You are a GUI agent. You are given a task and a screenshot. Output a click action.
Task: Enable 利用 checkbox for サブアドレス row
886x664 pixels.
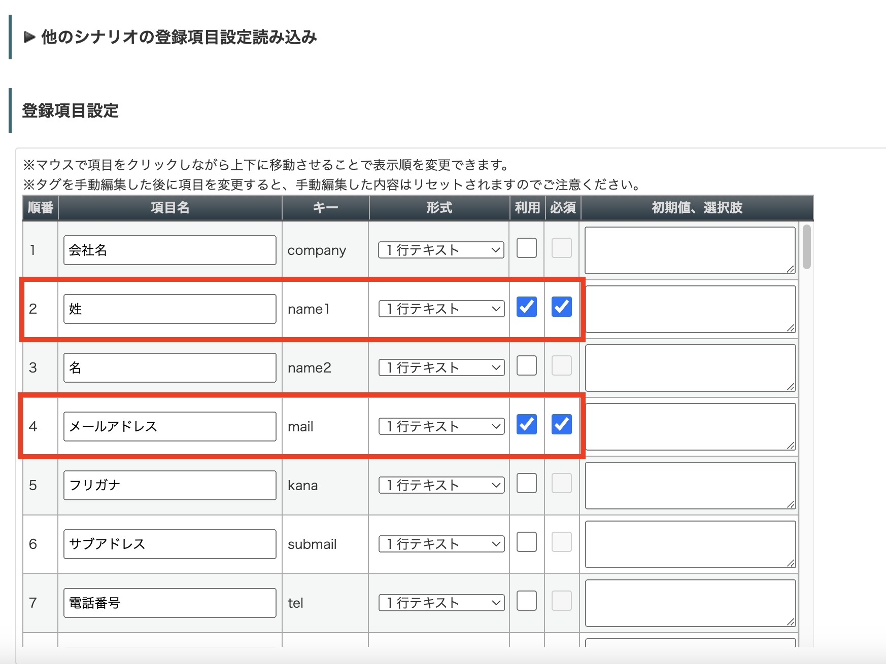pyautogui.click(x=526, y=542)
